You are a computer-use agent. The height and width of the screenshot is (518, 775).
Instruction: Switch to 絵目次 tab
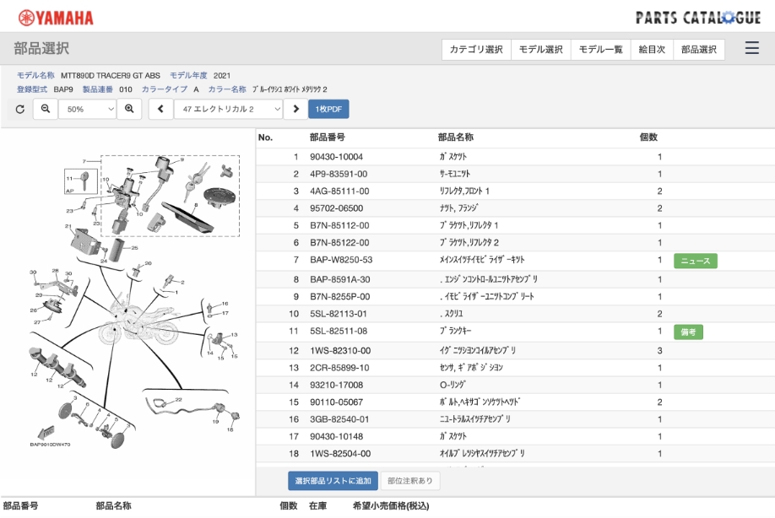[652, 50]
